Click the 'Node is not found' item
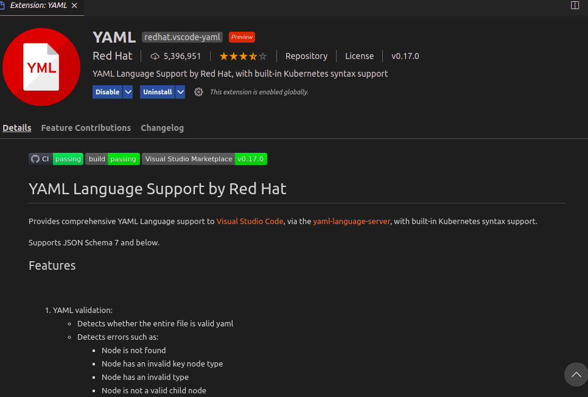The height and width of the screenshot is (397, 588). [x=133, y=351]
